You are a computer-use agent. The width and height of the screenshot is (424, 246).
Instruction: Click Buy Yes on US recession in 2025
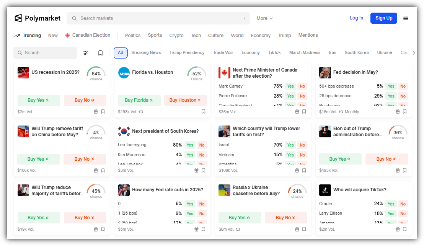39,100
